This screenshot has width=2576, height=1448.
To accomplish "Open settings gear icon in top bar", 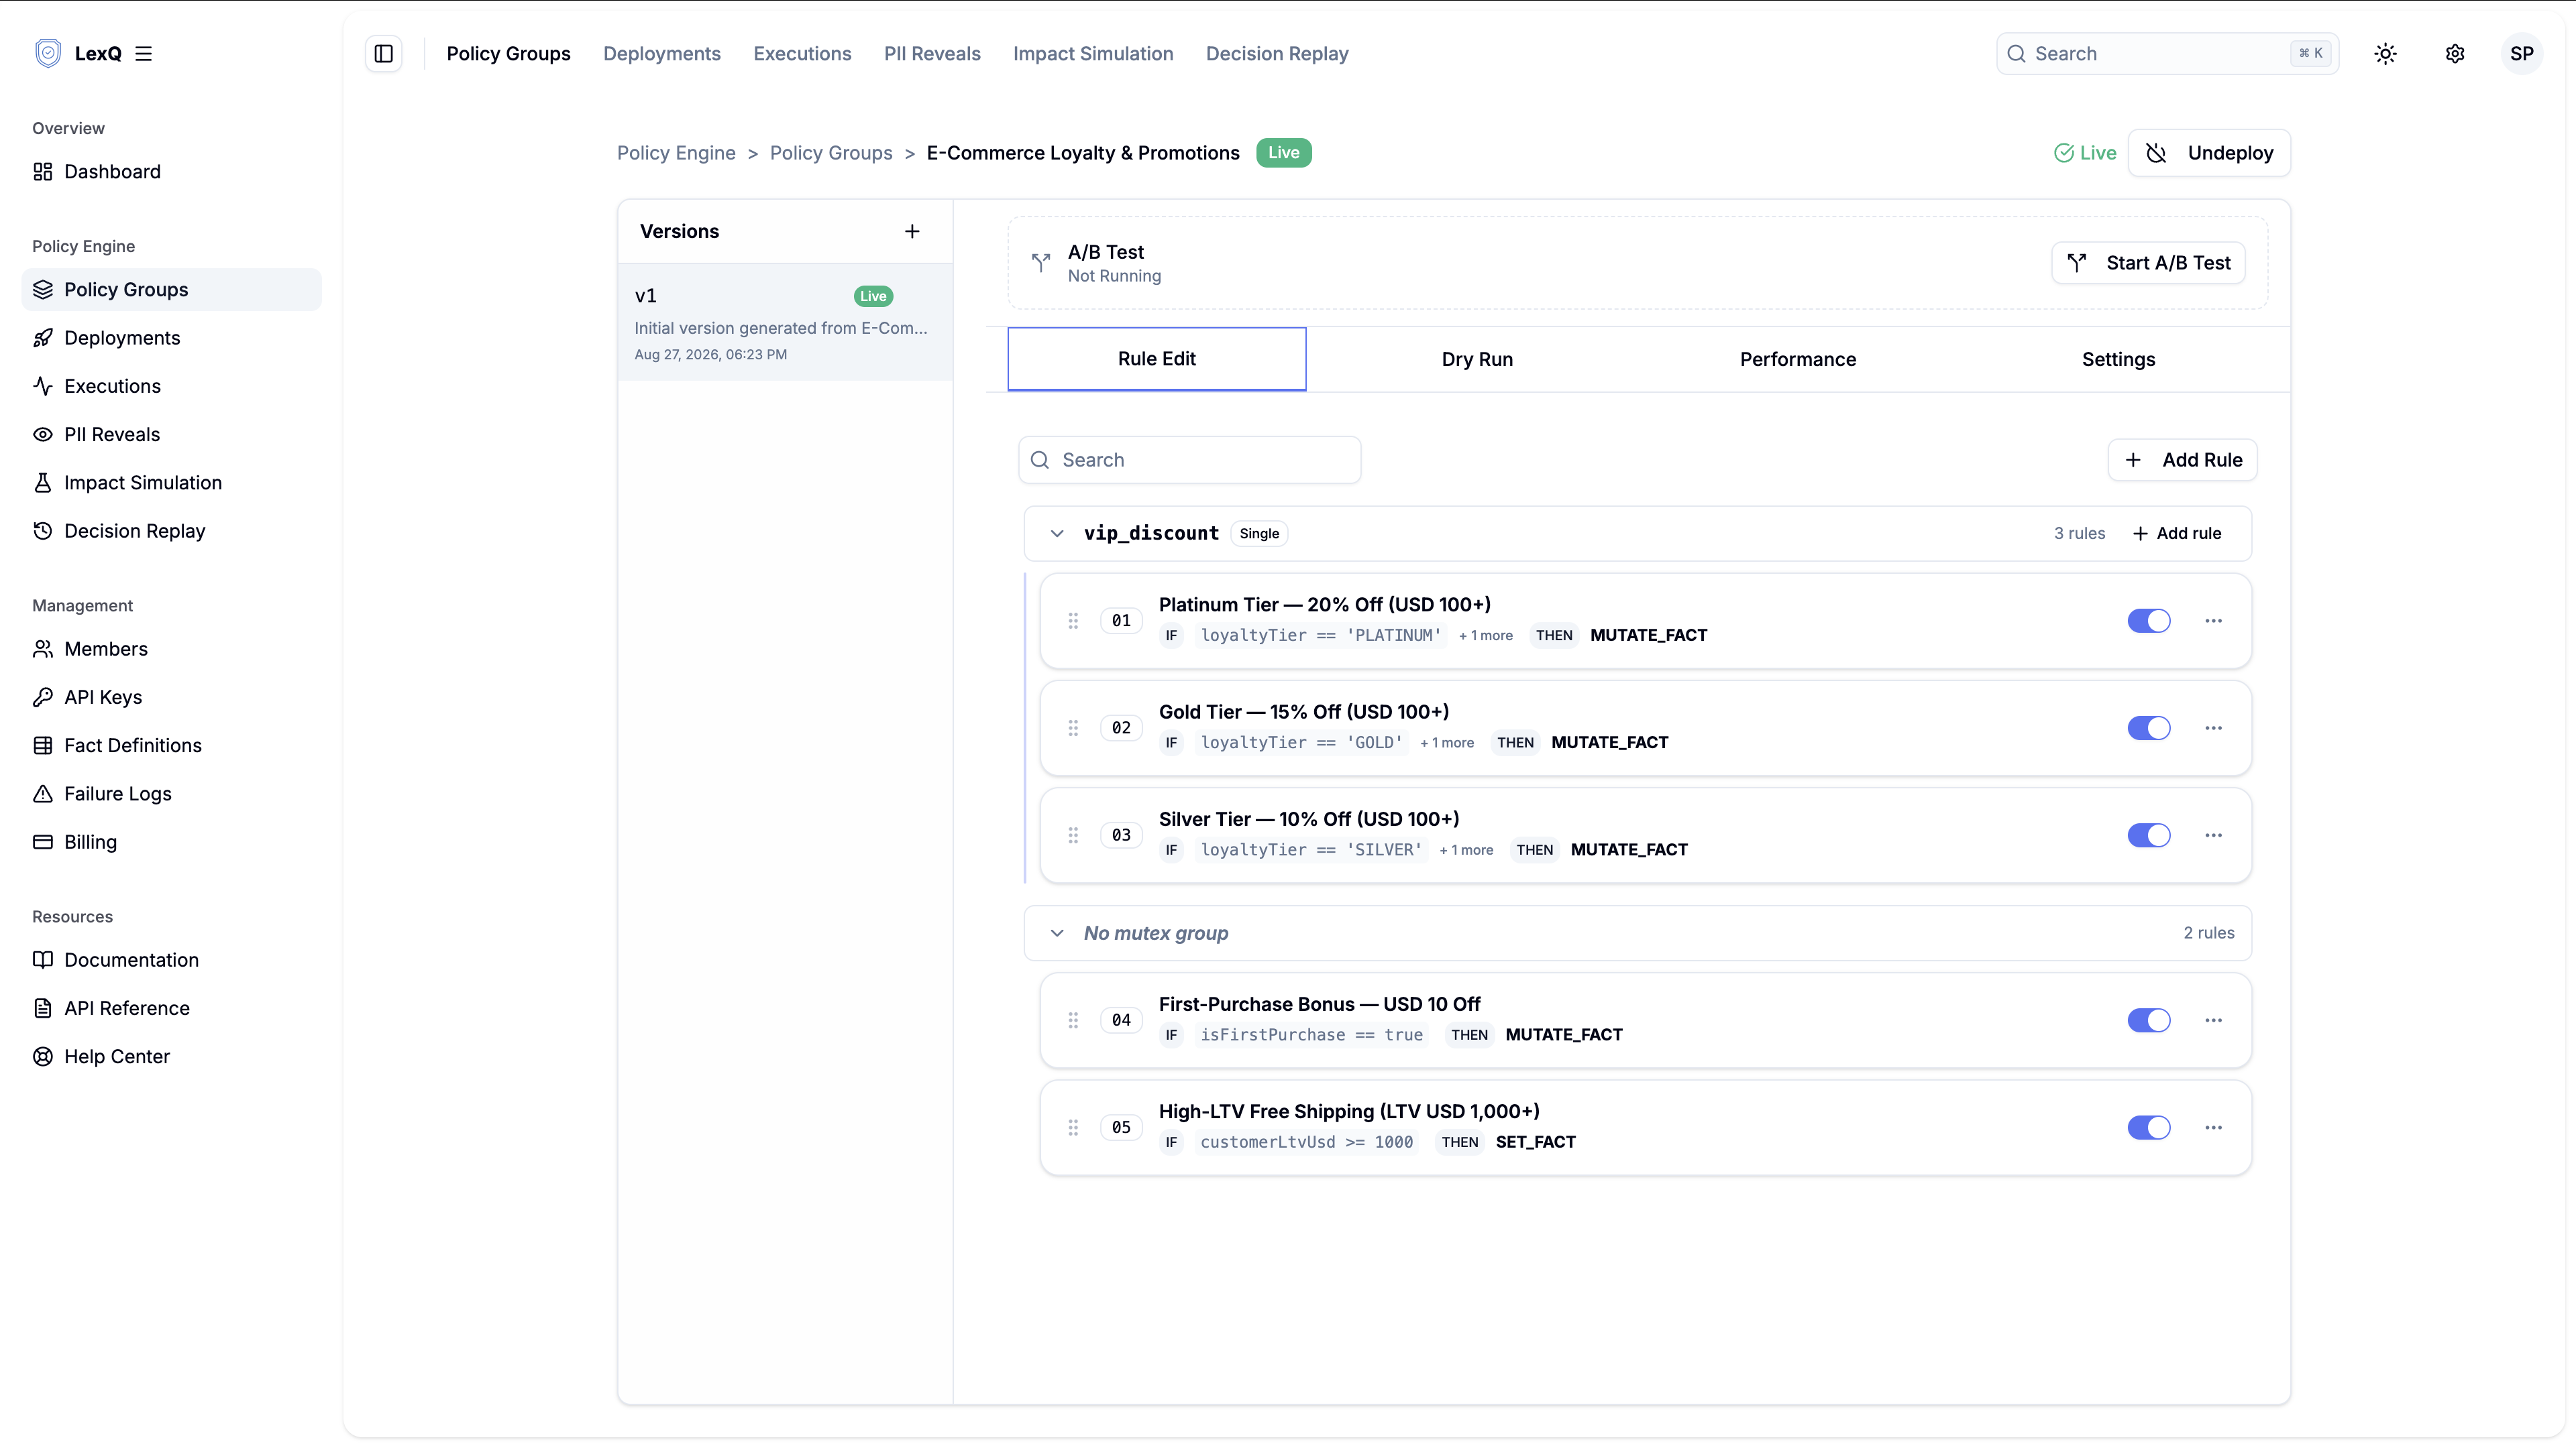I will click(2455, 54).
